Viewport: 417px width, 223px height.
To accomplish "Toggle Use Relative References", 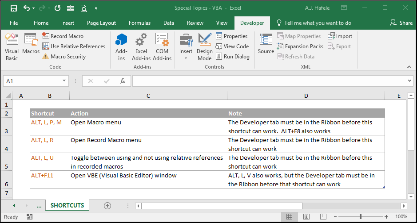I will point(74,46).
